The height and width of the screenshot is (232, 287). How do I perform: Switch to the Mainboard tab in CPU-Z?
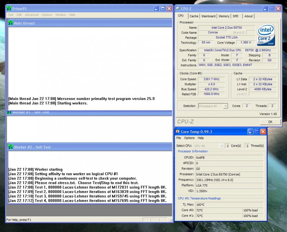208,16
